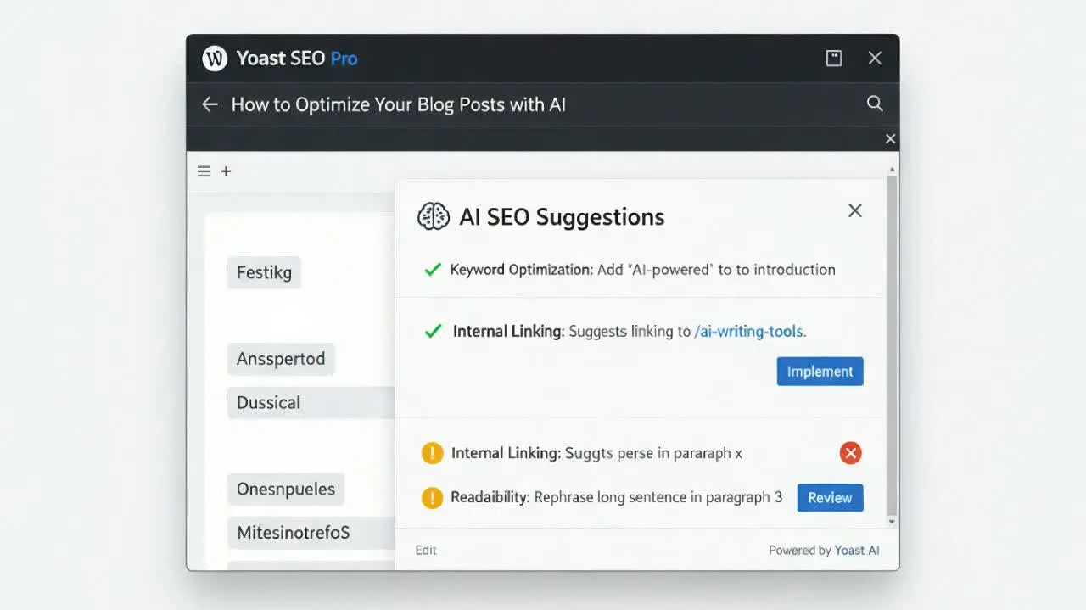This screenshot has width=1086, height=610.
Task: Click the vertical scrollbar on the right edge
Action: [892, 339]
